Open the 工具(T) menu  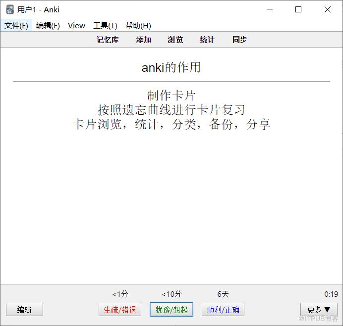pos(105,26)
